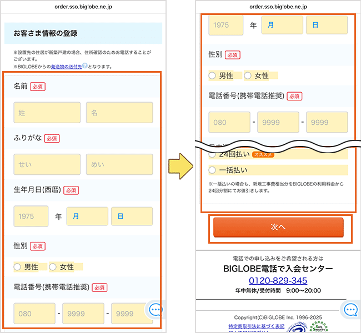This screenshot has height=333, width=361.
Task: Focus last 9999 phone field, right screen
Action: pyautogui.click(x=327, y=122)
